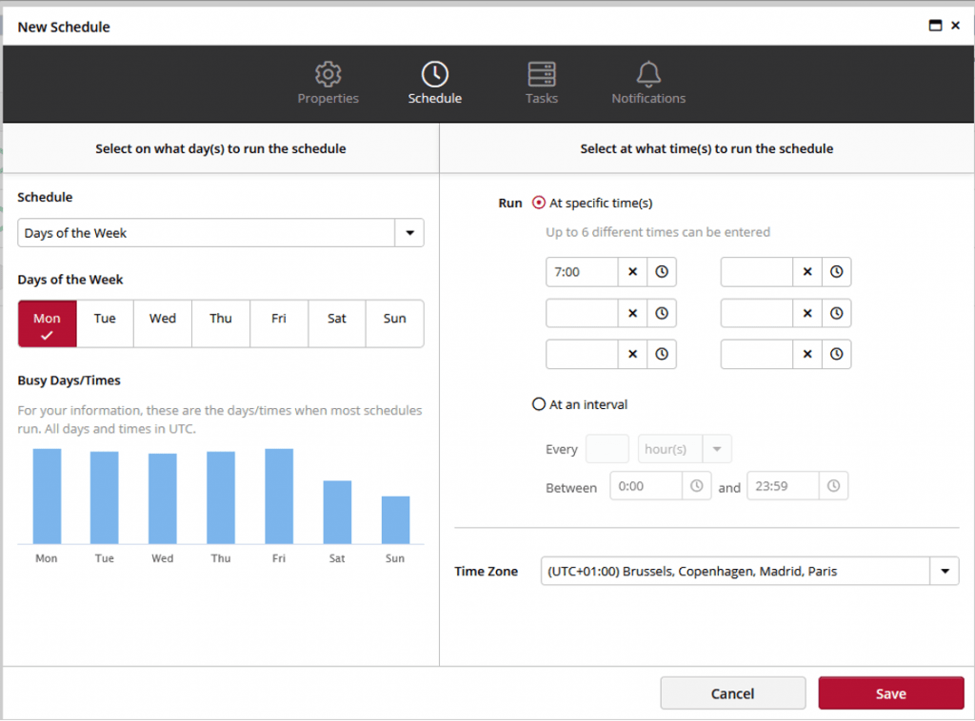
Task: Click the Between 0:00 start time field
Action: pos(647,486)
